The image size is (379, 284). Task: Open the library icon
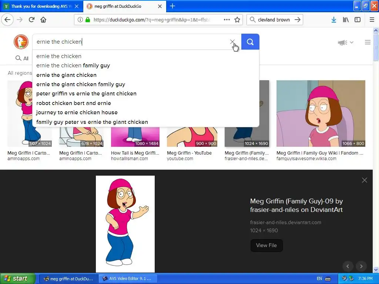point(346,20)
